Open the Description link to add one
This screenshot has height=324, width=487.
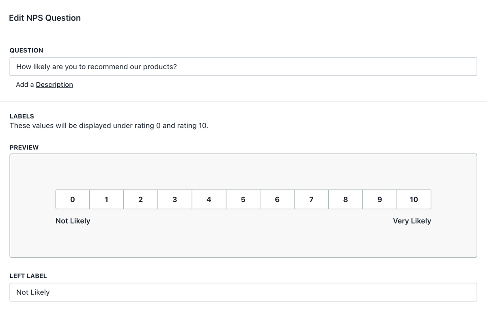click(54, 85)
